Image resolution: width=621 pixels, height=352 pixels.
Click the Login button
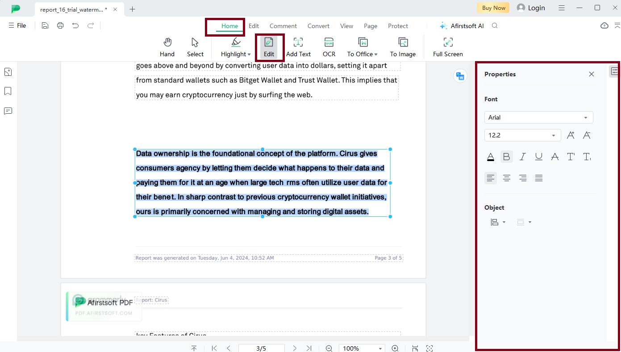[x=531, y=8]
